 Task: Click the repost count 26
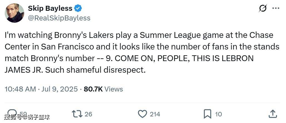pos(88,114)
